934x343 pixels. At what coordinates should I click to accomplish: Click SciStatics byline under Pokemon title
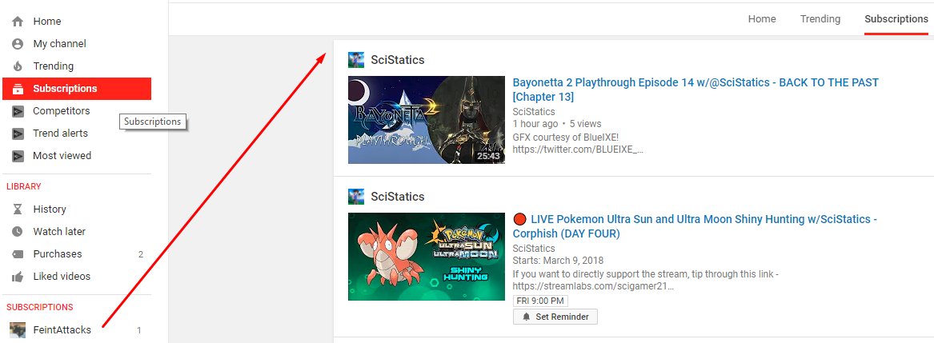534,249
